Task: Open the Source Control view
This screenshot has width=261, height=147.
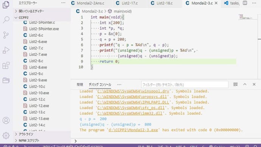Action: point(6,35)
